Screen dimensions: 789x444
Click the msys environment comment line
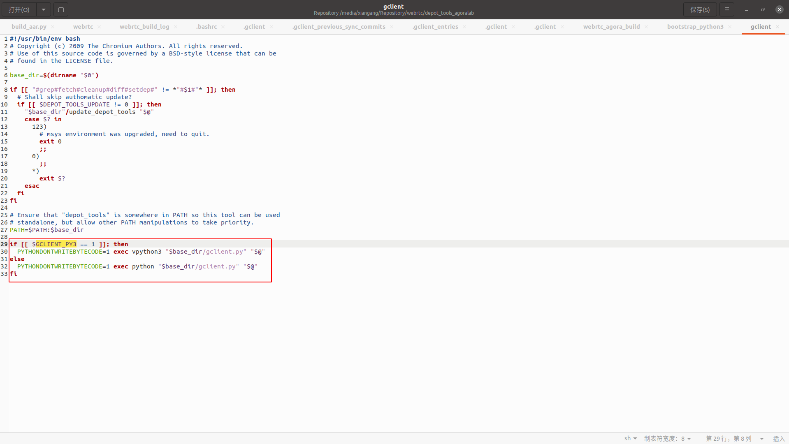point(124,134)
